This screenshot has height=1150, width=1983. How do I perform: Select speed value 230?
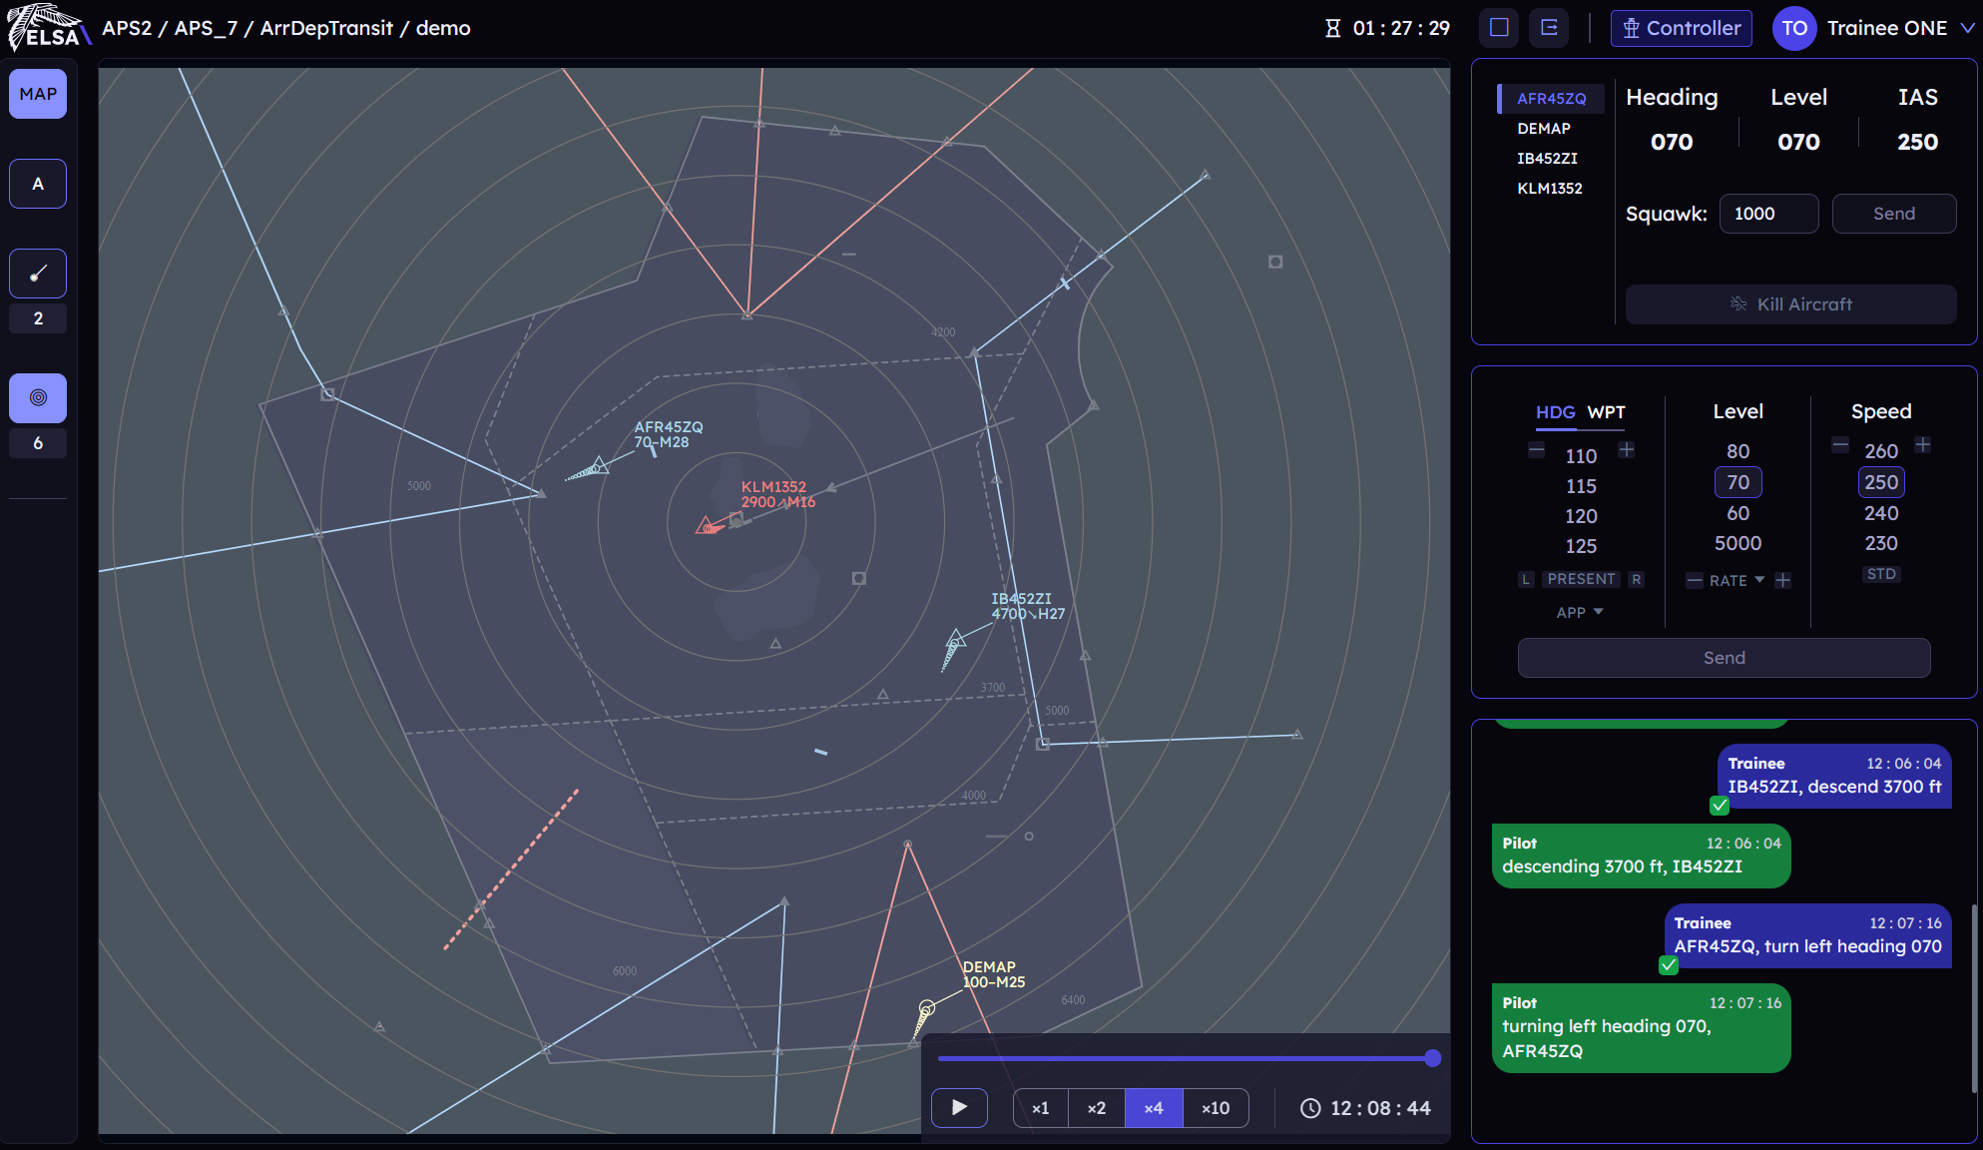1881,543
